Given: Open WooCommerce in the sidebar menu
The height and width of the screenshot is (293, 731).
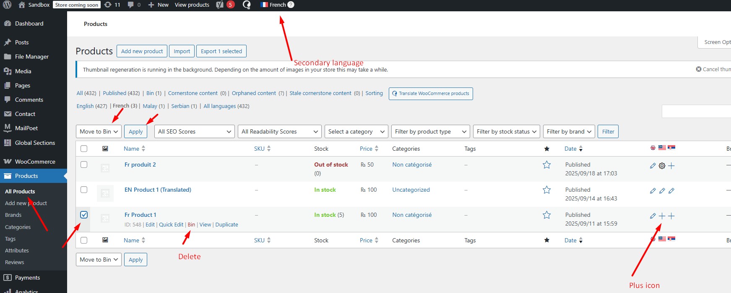Looking at the screenshot, I should [x=35, y=162].
